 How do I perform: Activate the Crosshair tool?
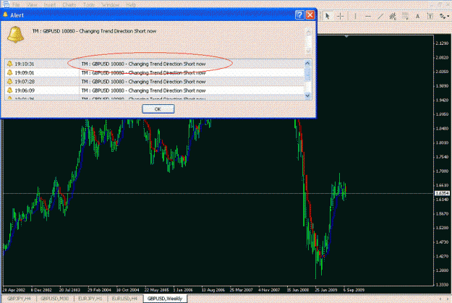coord(340,16)
